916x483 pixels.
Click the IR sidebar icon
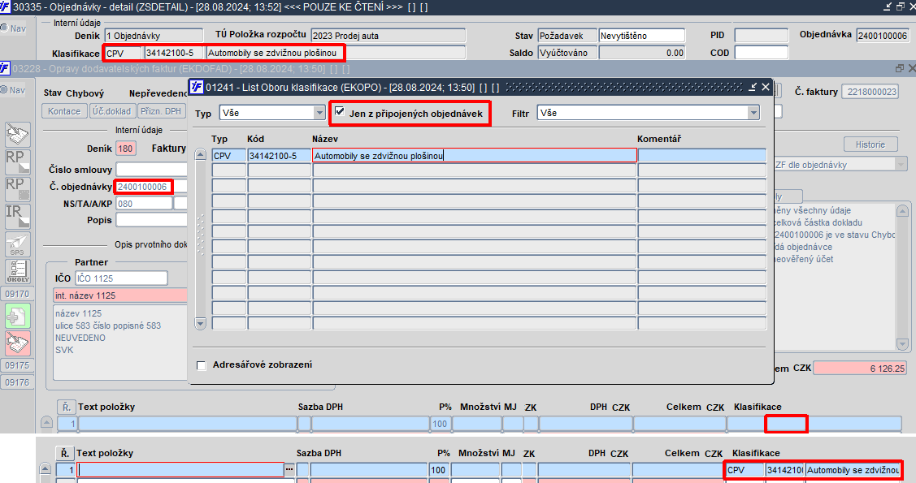[18, 217]
